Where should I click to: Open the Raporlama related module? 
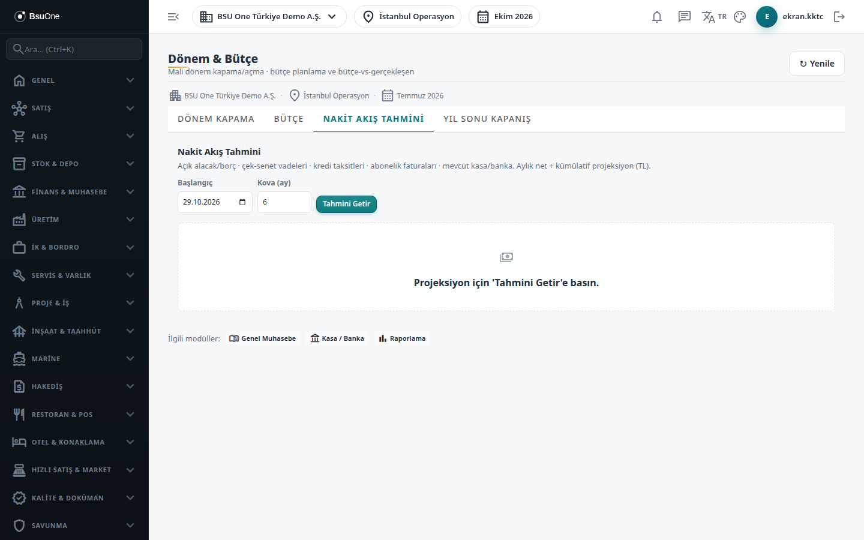[402, 338]
